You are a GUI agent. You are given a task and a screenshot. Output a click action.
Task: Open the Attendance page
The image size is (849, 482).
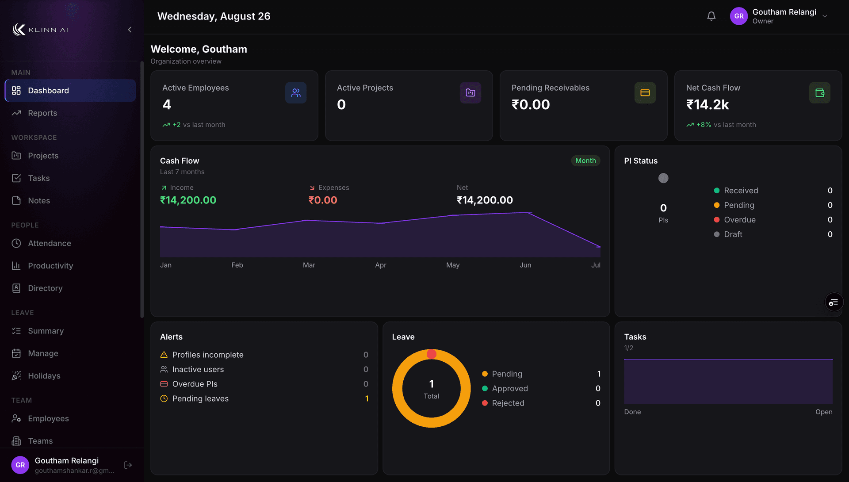[70, 243]
